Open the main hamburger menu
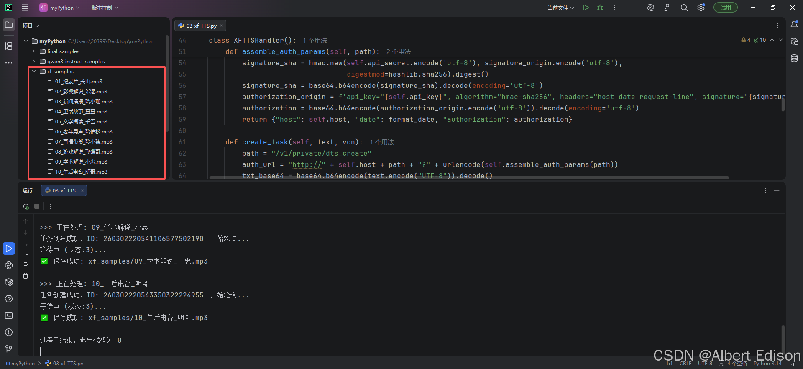The image size is (803, 369). tap(25, 8)
